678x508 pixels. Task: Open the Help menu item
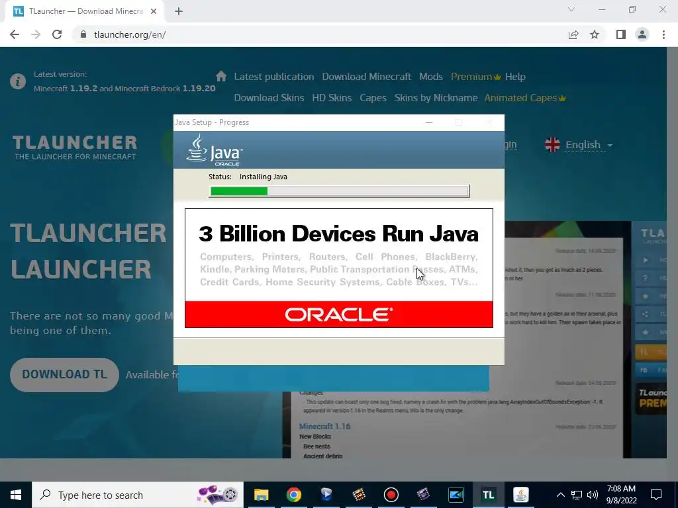coord(515,77)
